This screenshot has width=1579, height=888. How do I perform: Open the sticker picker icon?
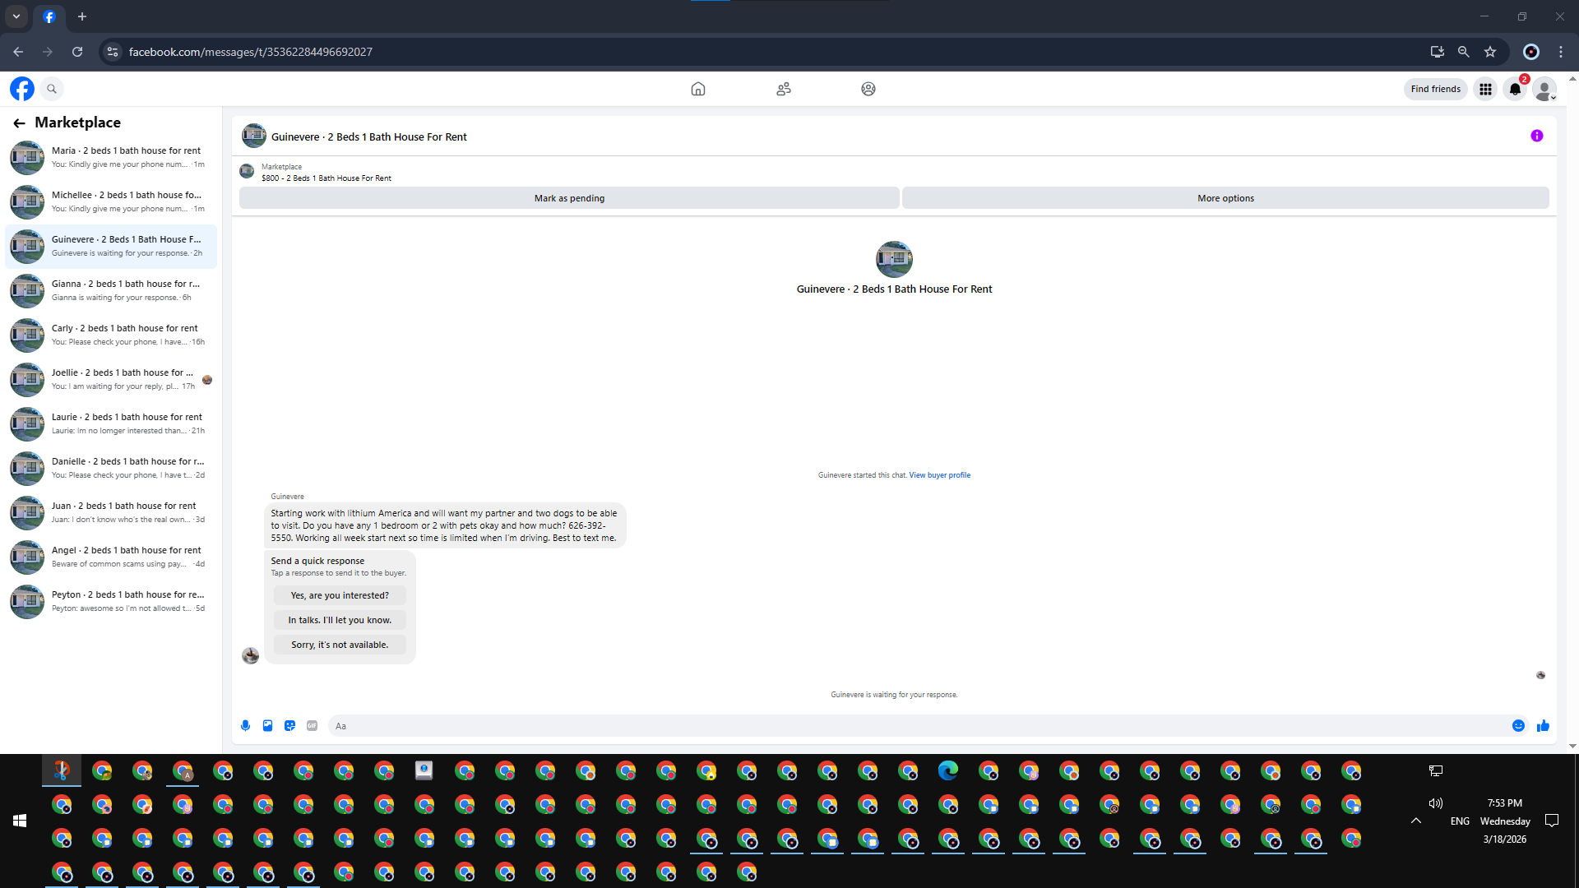(289, 725)
